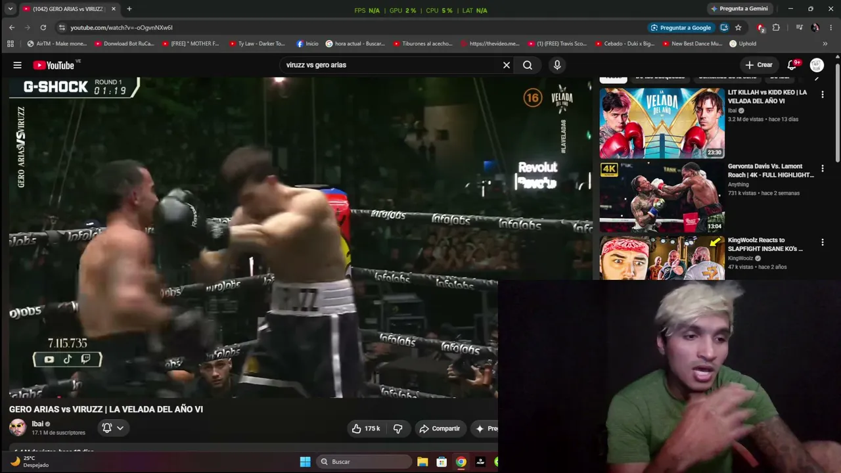Open the weather widget showing 25°C
Screen dimensions: 841x473
29,461
